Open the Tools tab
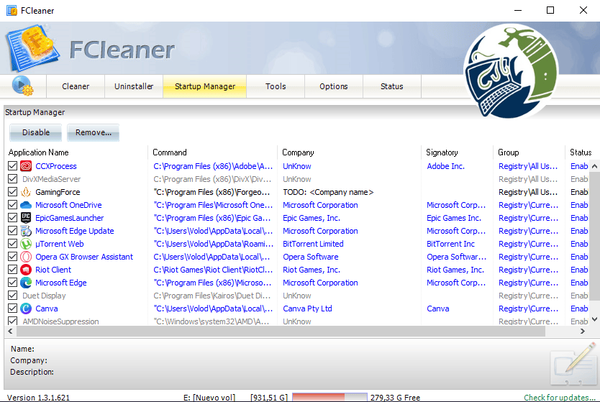This screenshot has width=600, height=402. pos(276,86)
